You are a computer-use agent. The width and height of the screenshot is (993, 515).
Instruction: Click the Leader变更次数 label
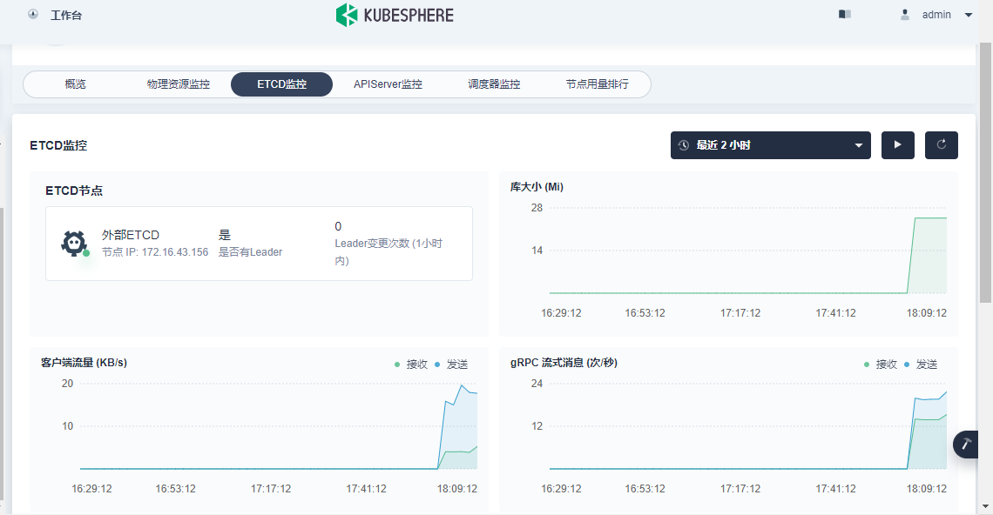tap(388, 251)
